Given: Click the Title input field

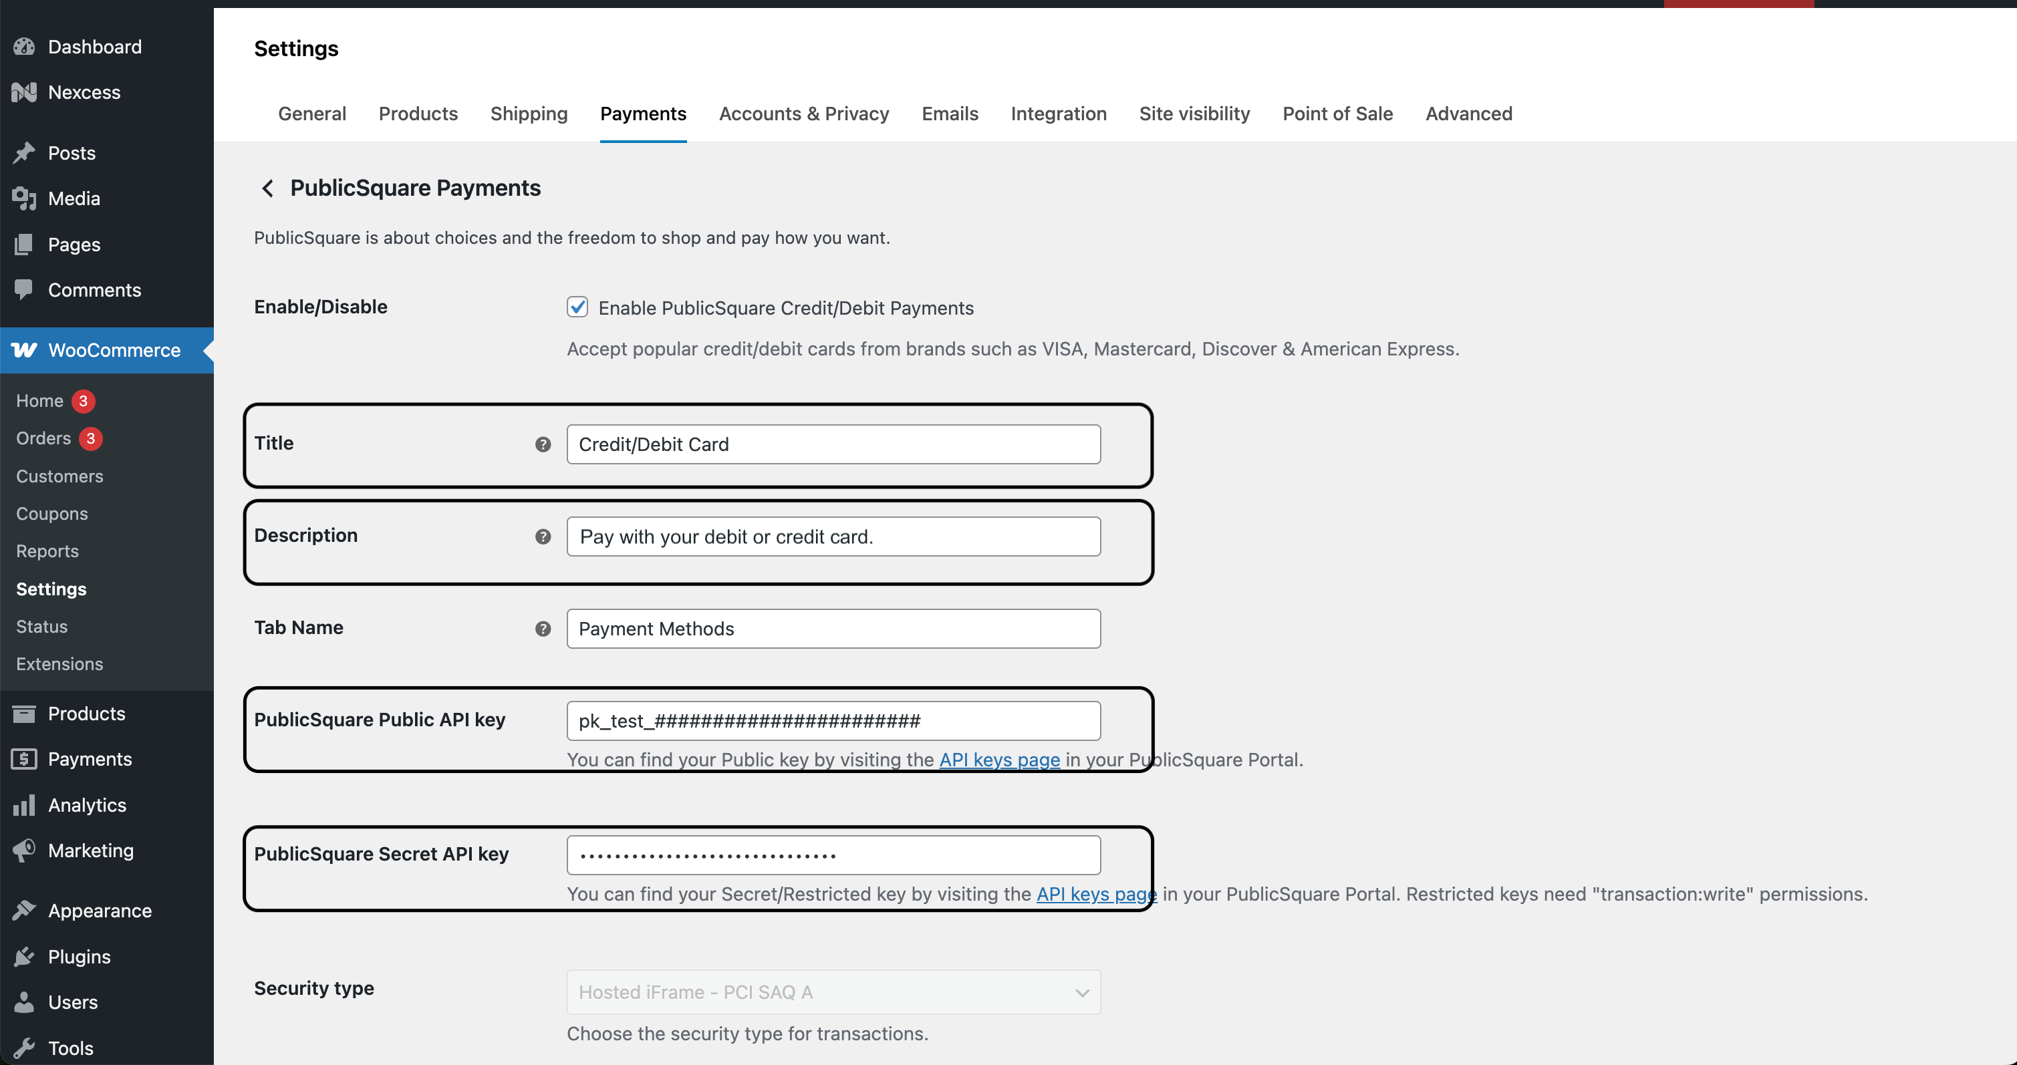Looking at the screenshot, I should click(x=833, y=444).
